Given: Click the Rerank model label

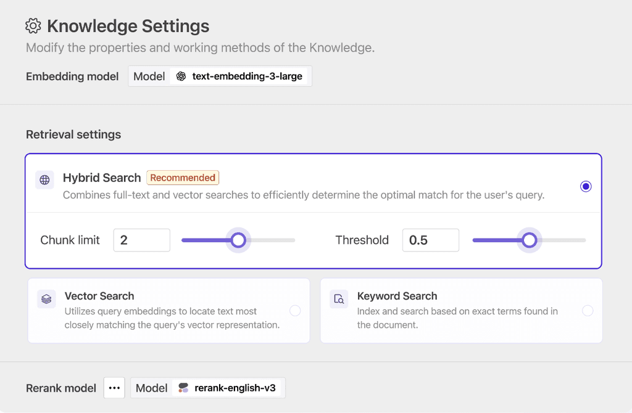Looking at the screenshot, I should (x=60, y=388).
